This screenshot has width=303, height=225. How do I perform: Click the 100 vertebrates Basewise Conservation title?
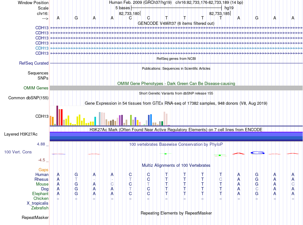[176, 144]
